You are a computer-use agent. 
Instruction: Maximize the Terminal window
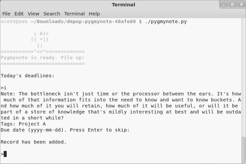pyautogui.click(x=233, y=5)
